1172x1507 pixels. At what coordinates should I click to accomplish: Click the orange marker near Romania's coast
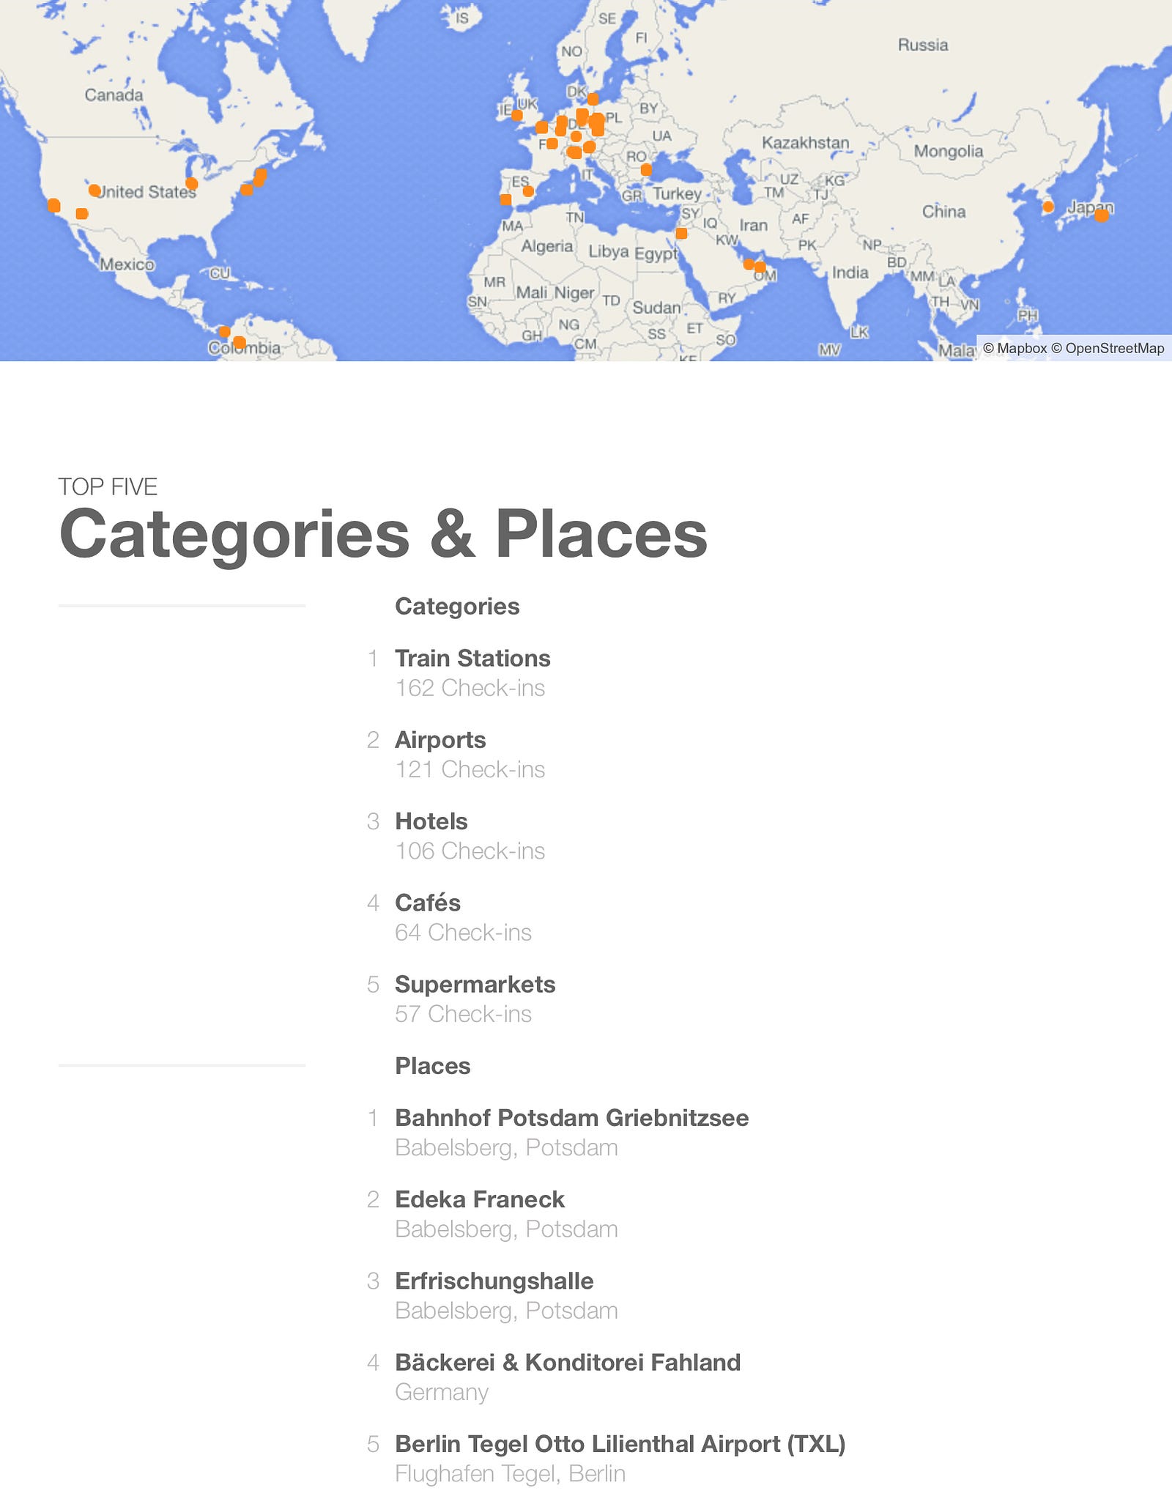click(646, 169)
